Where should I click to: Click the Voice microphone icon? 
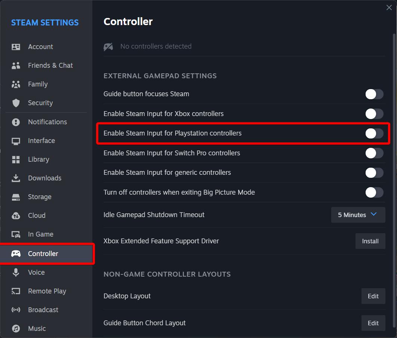(16, 272)
